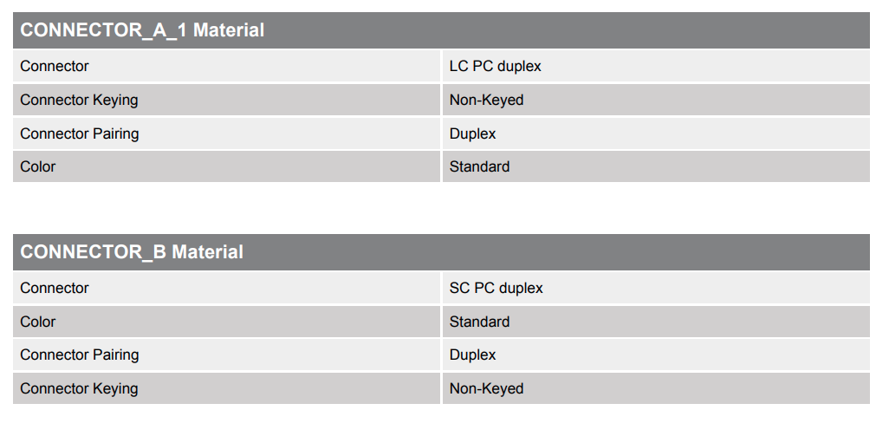This screenshot has height=423, width=889.
Task: Click the word Material in CONNECTOR_A_1 header
Action: 229,30
